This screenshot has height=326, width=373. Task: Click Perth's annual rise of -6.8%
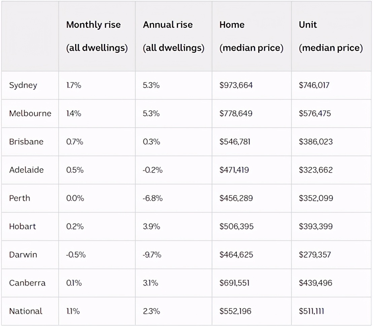pos(152,198)
